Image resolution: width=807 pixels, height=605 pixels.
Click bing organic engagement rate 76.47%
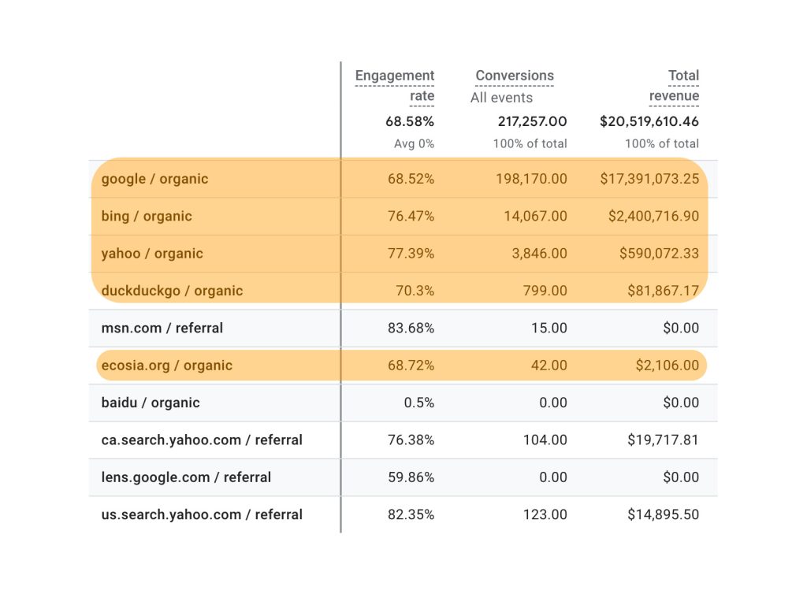(411, 216)
